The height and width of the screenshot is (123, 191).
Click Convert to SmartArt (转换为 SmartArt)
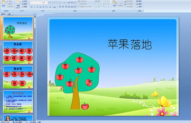[85, 7]
